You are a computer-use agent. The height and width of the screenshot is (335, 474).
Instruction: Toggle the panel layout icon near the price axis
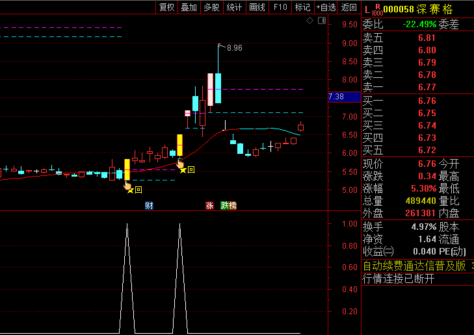321,21
